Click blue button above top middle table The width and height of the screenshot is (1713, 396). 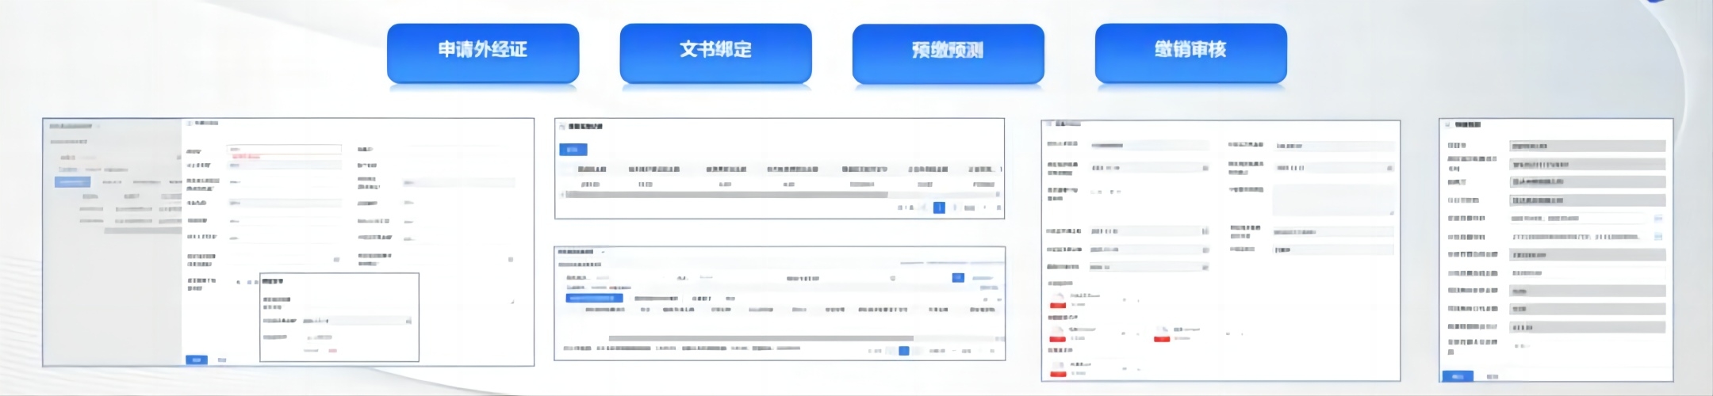click(573, 149)
